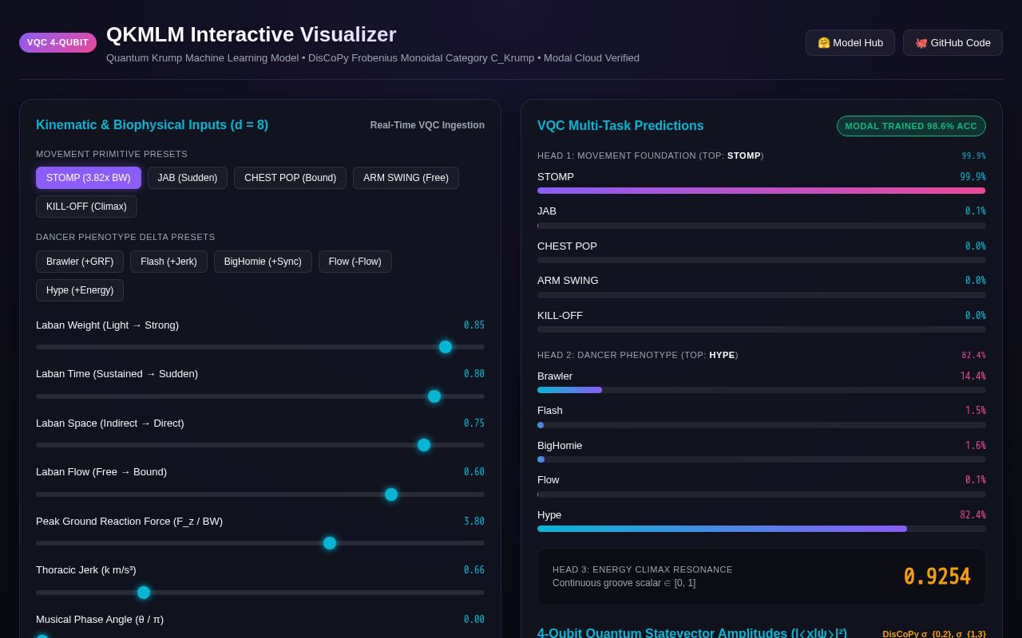
Task: Apply the Brawler (+GRF) phenotype delta
Action: pyautogui.click(x=80, y=262)
